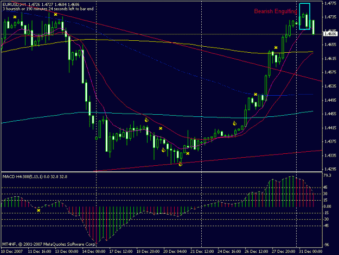
Task: Click the 20 Dec 04:00 time label
Action: pos(175,252)
